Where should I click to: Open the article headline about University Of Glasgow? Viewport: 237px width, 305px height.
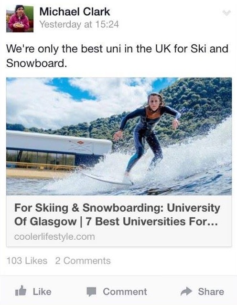117,214
